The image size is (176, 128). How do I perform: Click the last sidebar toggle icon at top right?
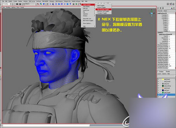pos(174,4)
